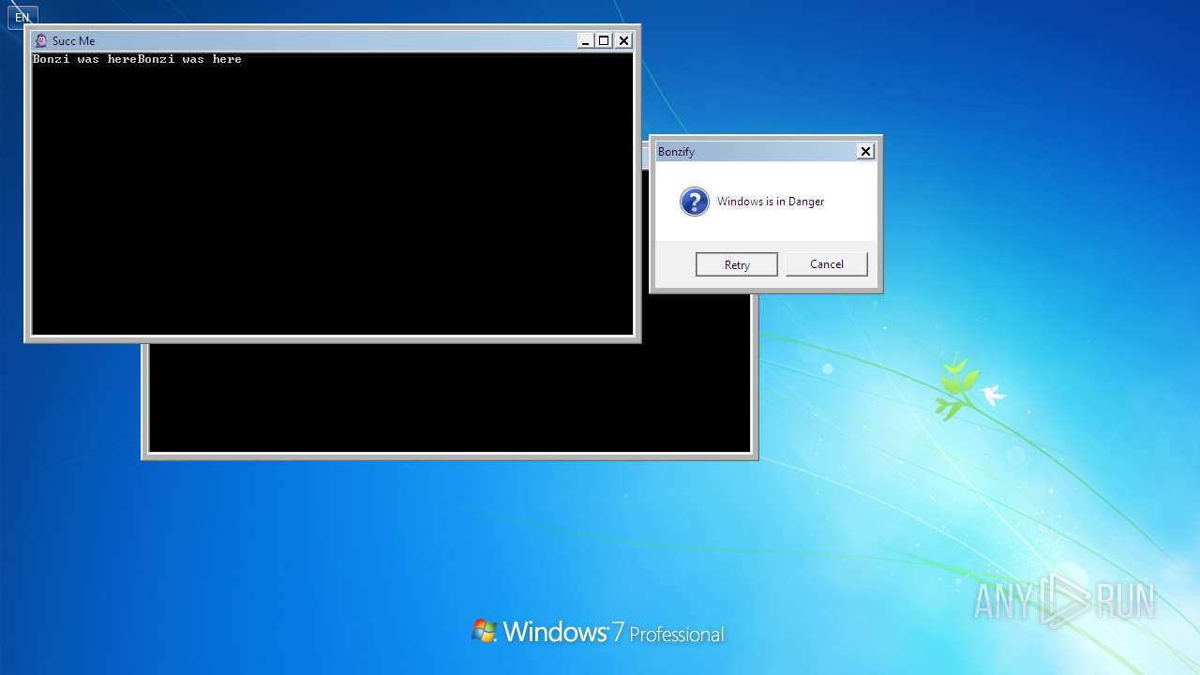Click the Retry button in Bonzify dialog
1200x675 pixels.
point(737,264)
